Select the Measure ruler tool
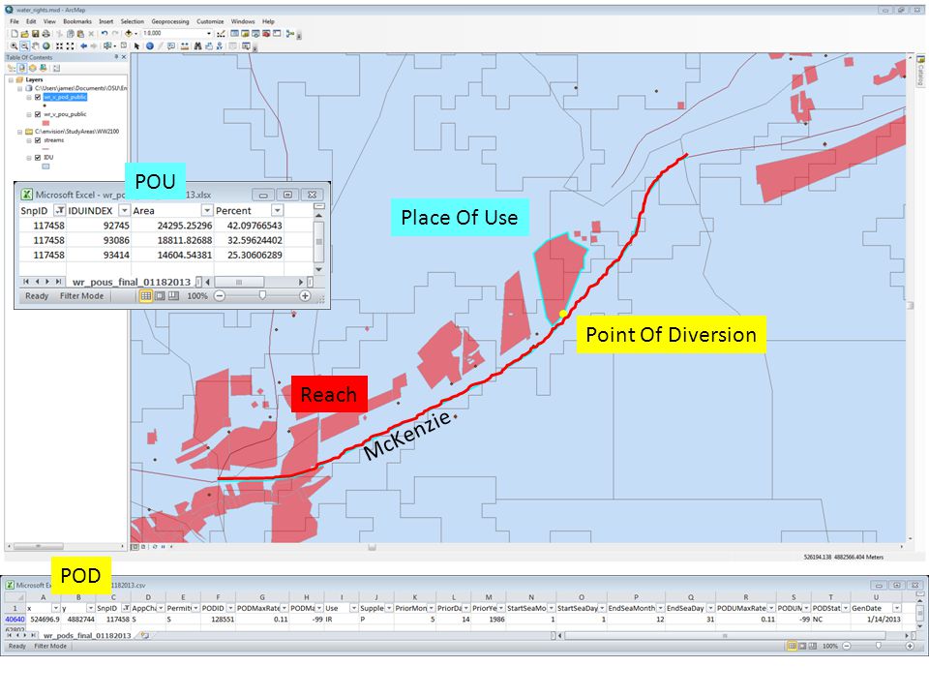This screenshot has width=929, height=697. [x=185, y=46]
